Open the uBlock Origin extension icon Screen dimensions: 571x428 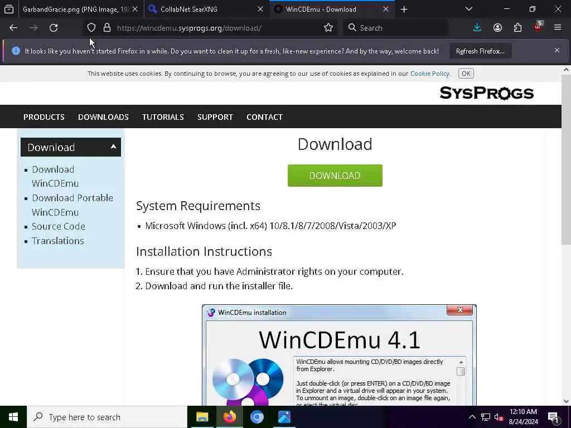tap(538, 27)
